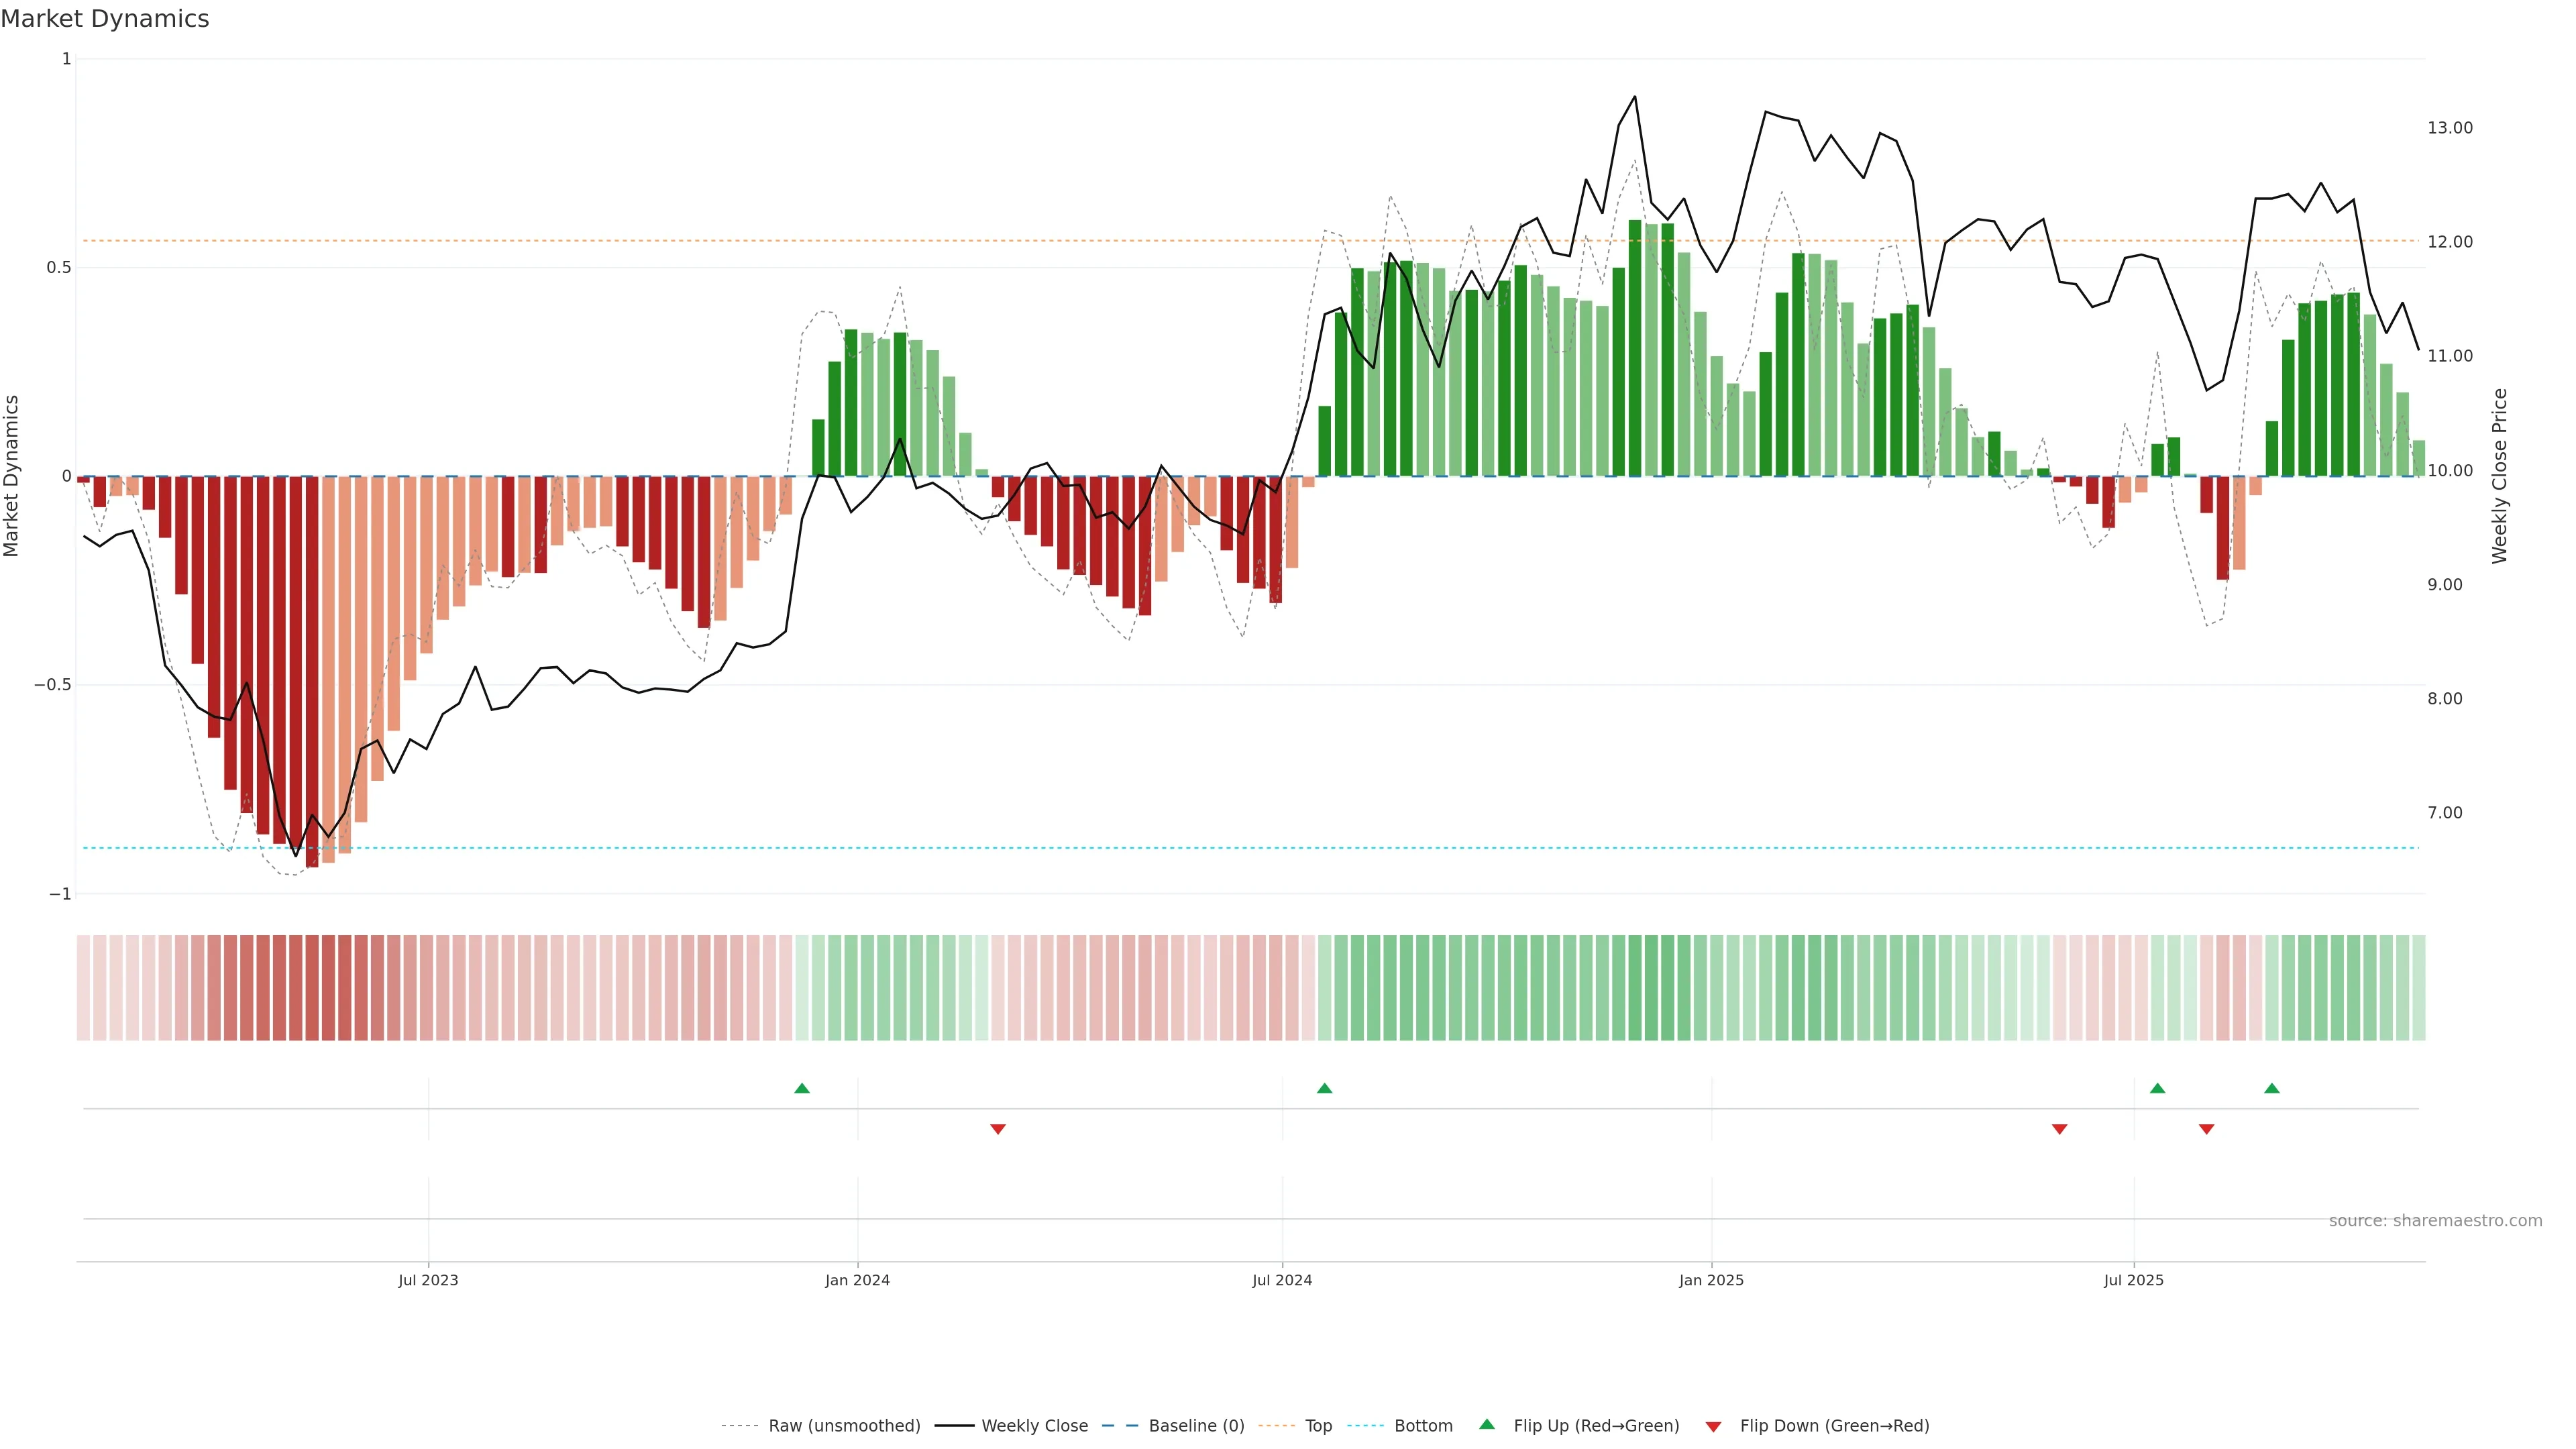The image size is (2576, 1449).
Task: Click the last red Flip Down triangle marker
Action: [x=2206, y=1129]
